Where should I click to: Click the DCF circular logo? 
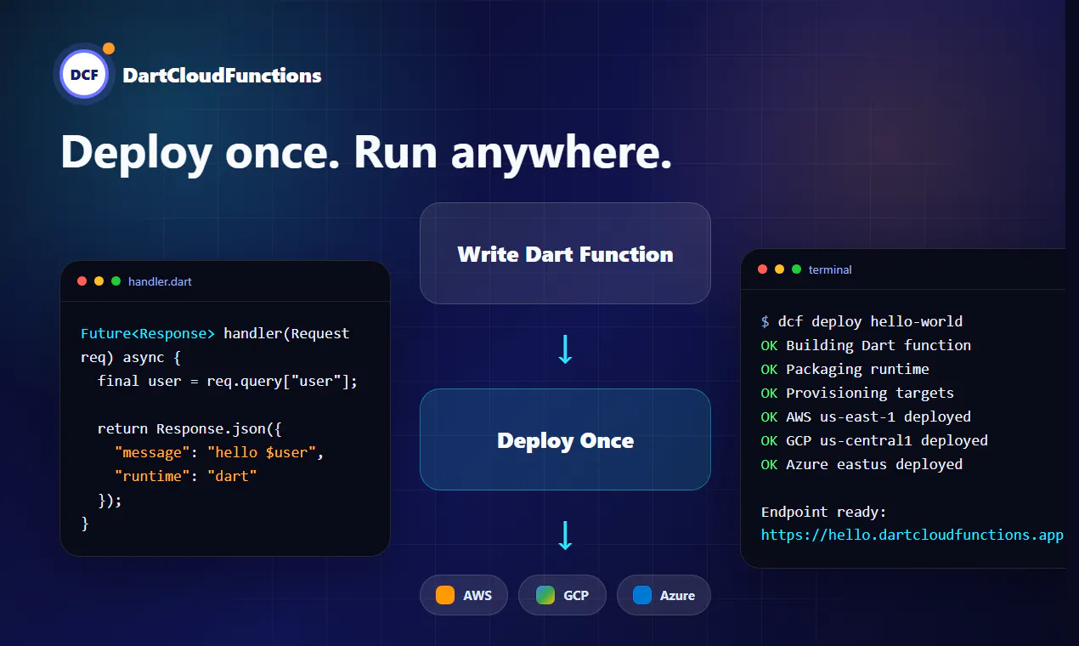tap(84, 74)
